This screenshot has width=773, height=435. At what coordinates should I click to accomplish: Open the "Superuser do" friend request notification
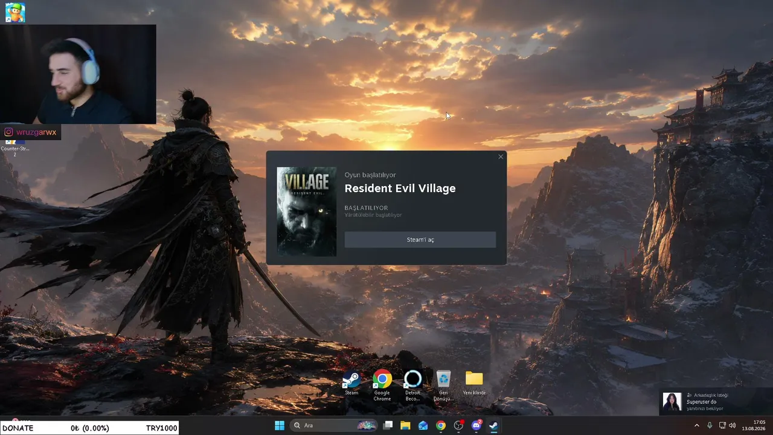tap(716, 402)
